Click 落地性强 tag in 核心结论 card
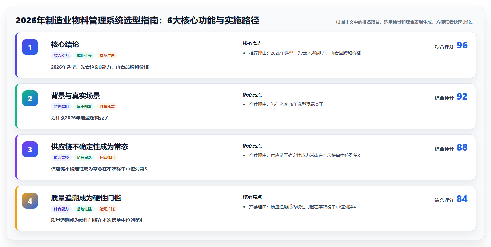491x247 pixels. pos(84,56)
